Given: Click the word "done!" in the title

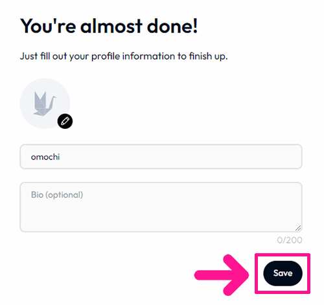Looking at the screenshot, I should pyautogui.click(x=172, y=26).
